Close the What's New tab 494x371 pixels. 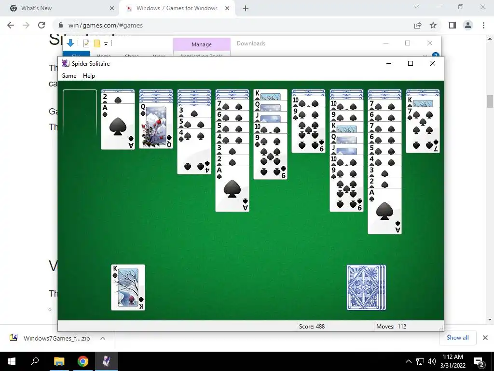tap(112, 8)
